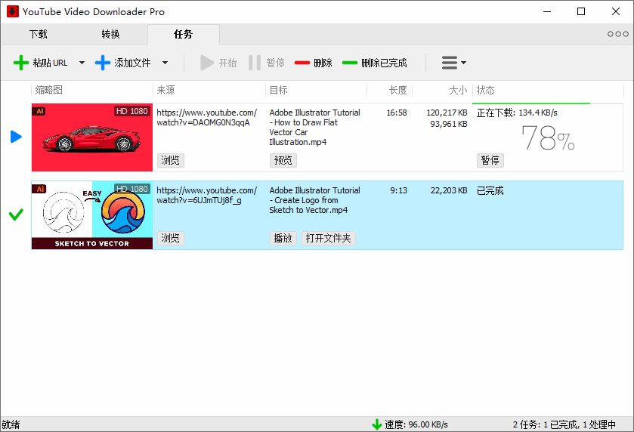Click the 9:13 duration value
Viewport: 634px width, 432px height.
tap(399, 190)
